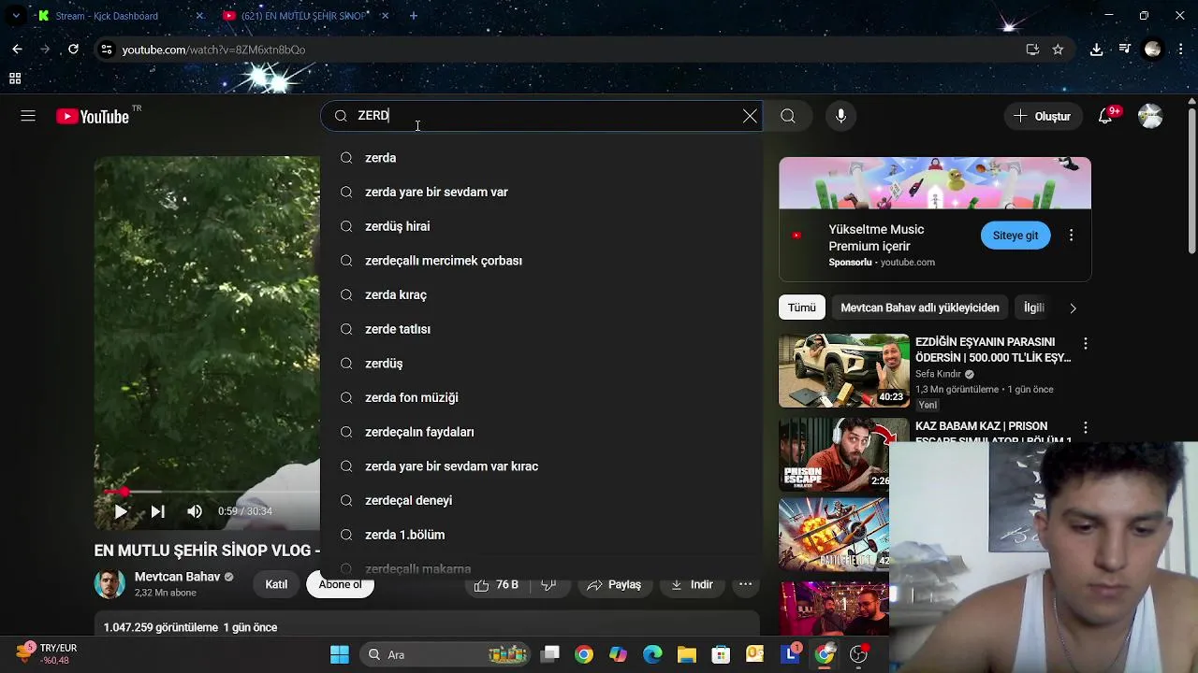
Task: Click the Katıl join button
Action: coord(276,584)
